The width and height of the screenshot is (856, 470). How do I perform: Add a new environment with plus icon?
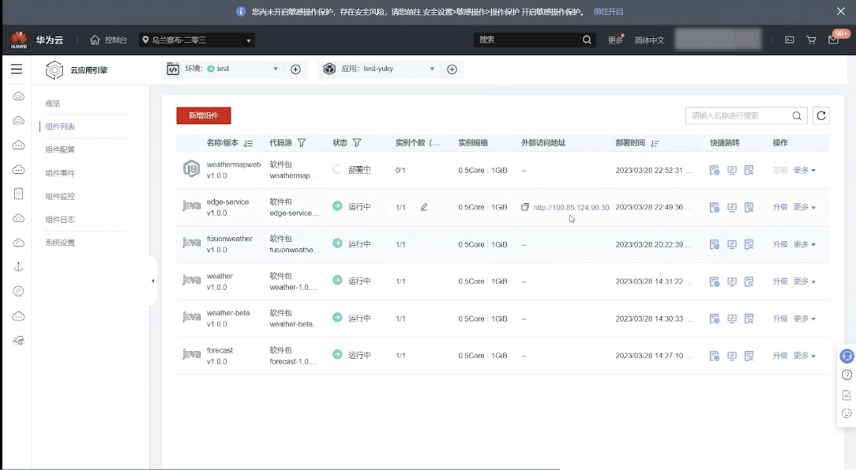coord(295,70)
